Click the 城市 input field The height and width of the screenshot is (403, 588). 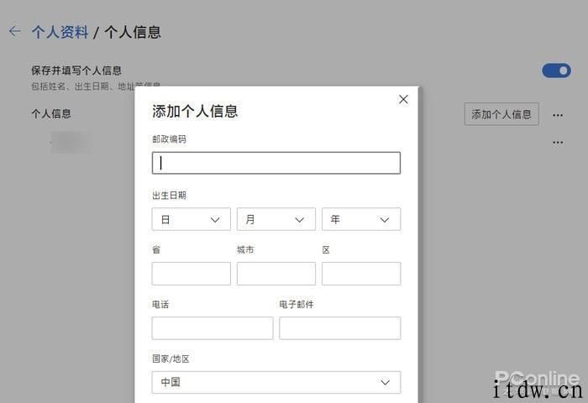276,274
